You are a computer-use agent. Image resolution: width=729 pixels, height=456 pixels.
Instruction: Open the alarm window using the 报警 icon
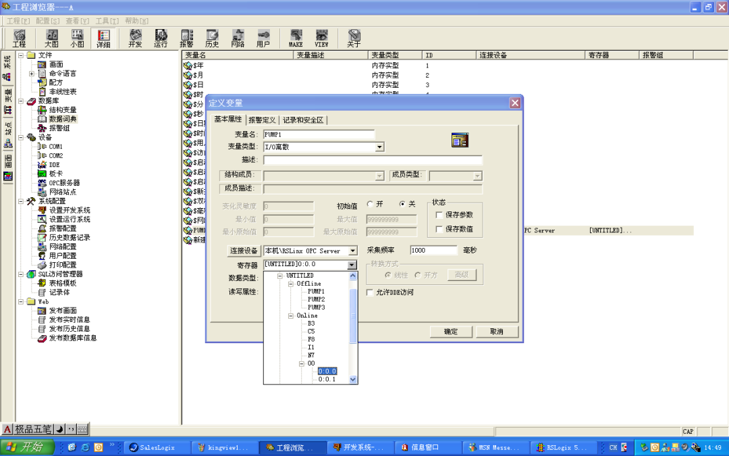pos(187,37)
